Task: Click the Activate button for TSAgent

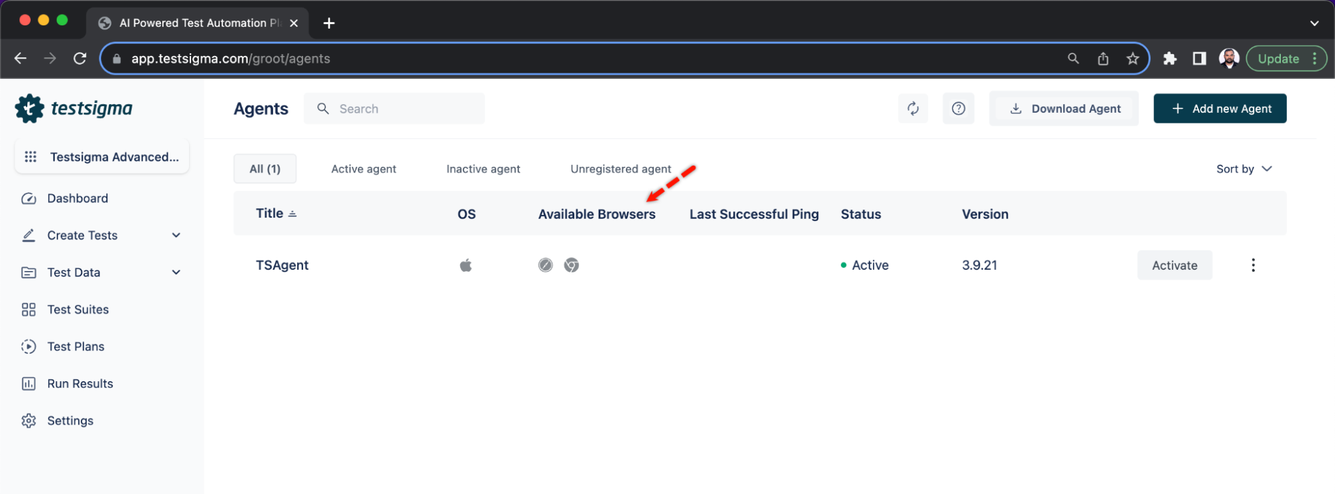Action: (x=1175, y=265)
